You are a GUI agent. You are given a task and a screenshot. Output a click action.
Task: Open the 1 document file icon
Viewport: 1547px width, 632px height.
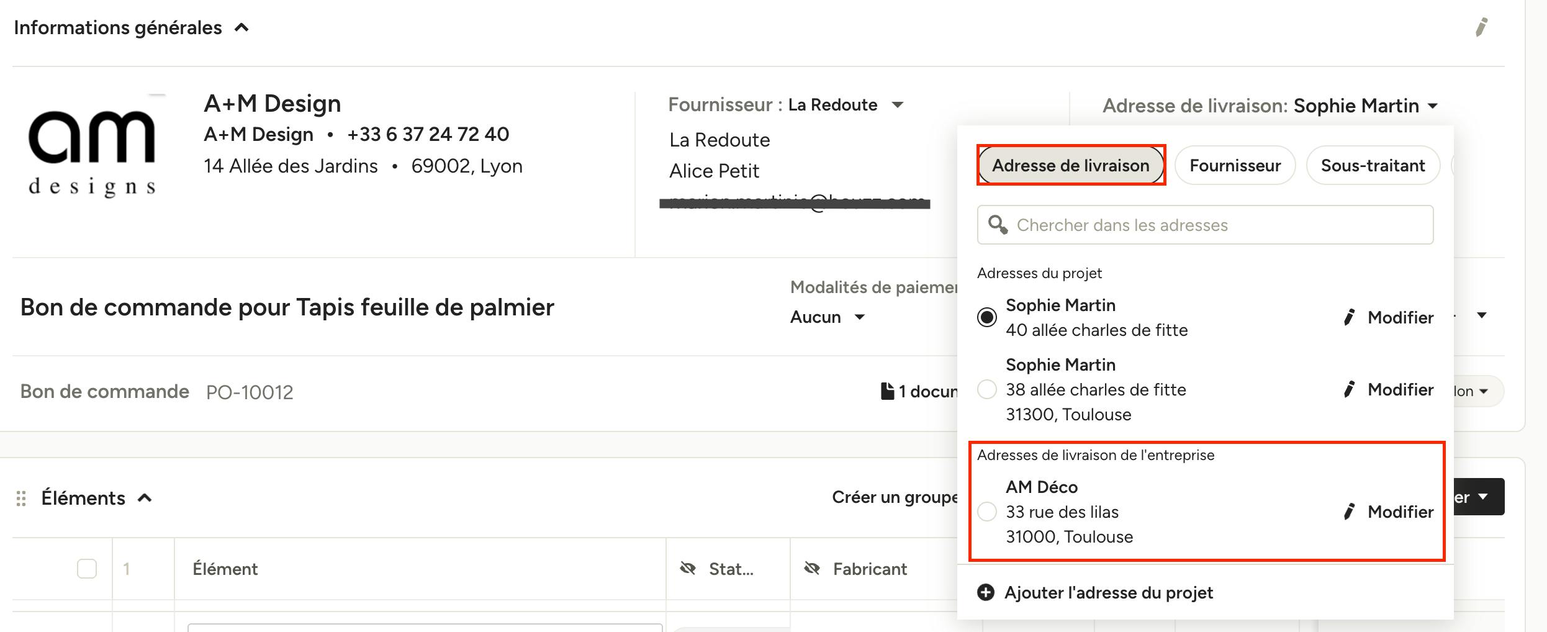click(888, 391)
